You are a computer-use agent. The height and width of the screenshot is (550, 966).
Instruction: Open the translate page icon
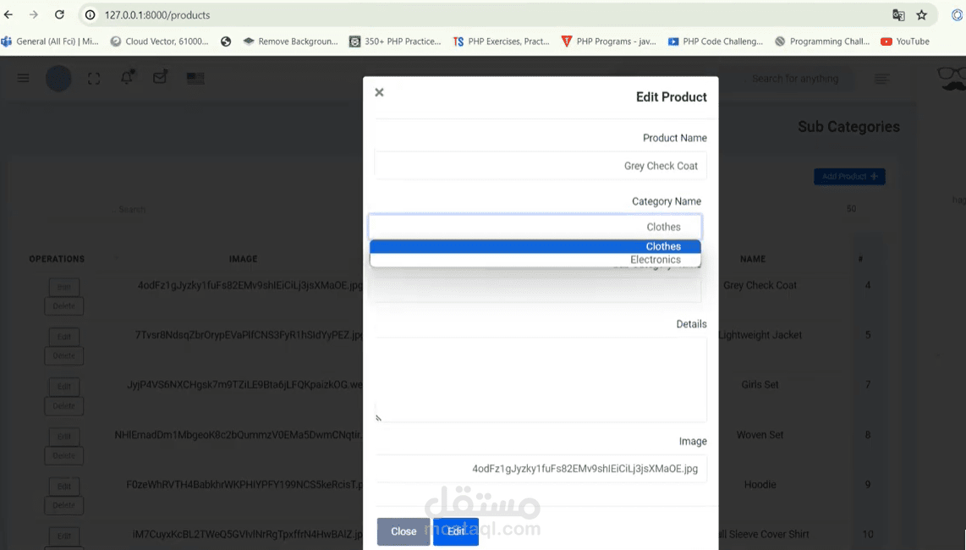(898, 14)
